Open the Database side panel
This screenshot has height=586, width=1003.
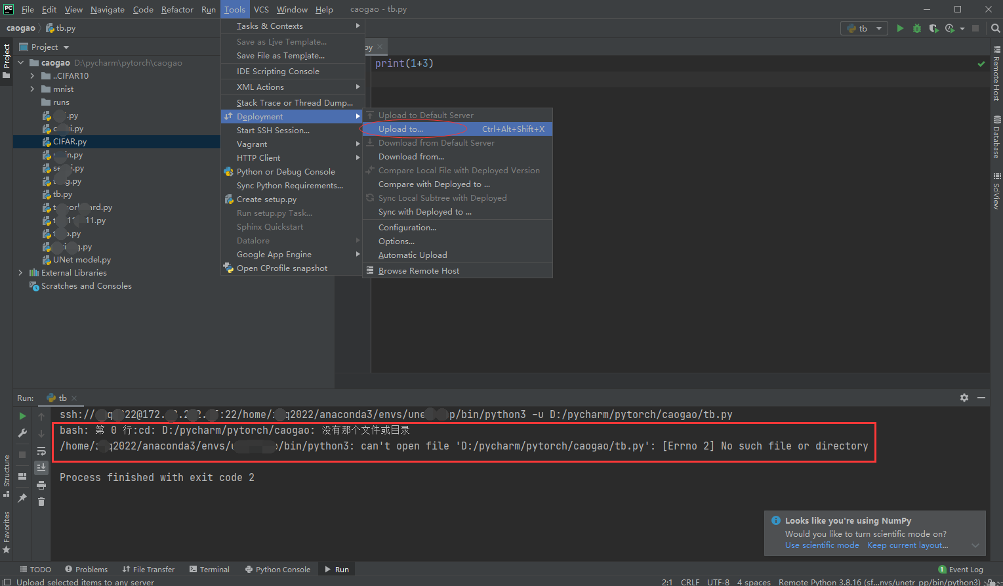(996, 137)
